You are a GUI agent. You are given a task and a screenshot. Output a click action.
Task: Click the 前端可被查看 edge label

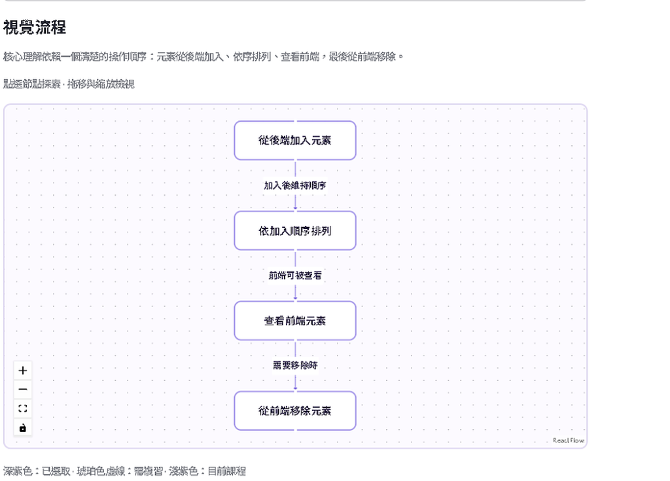[295, 276]
